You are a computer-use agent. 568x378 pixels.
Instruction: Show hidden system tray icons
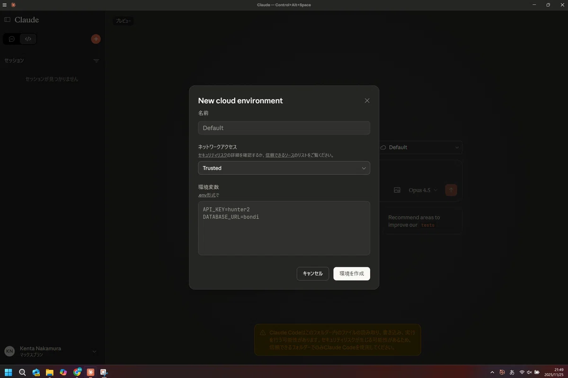(x=492, y=372)
